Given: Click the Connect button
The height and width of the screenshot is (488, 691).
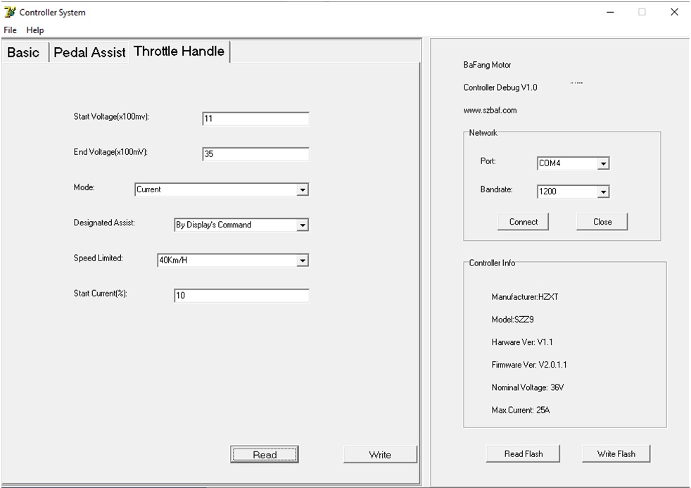Looking at the screenshot, I should pyautogui.click(x=523, y=222).
